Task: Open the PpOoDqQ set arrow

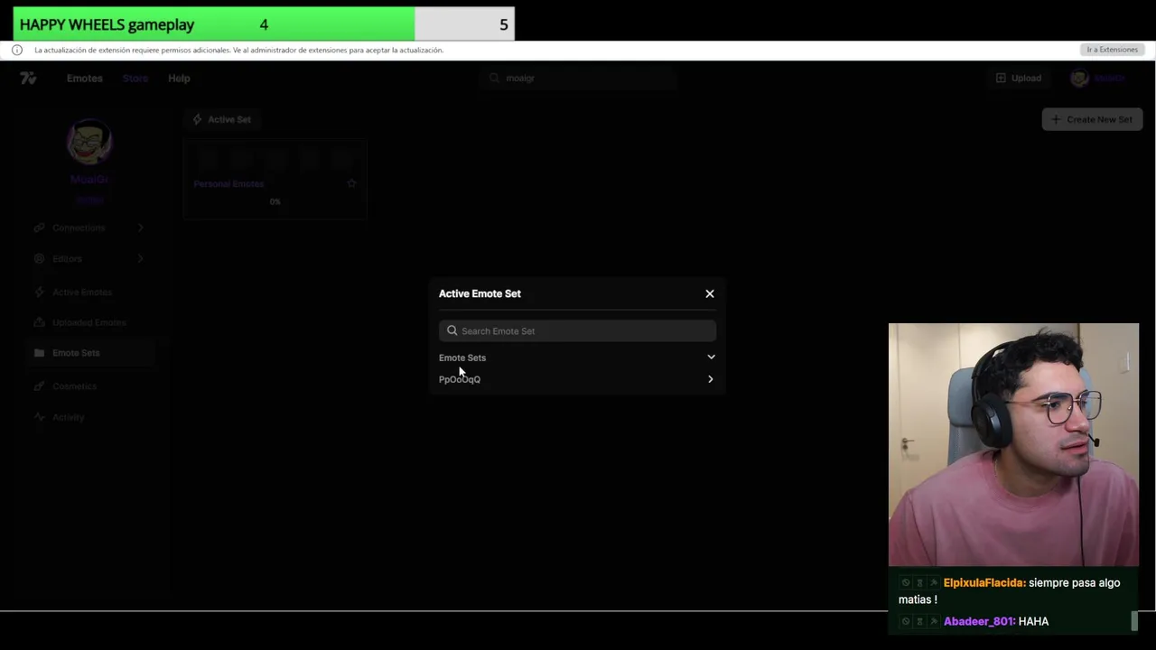Action: click(x=711, y=379)
